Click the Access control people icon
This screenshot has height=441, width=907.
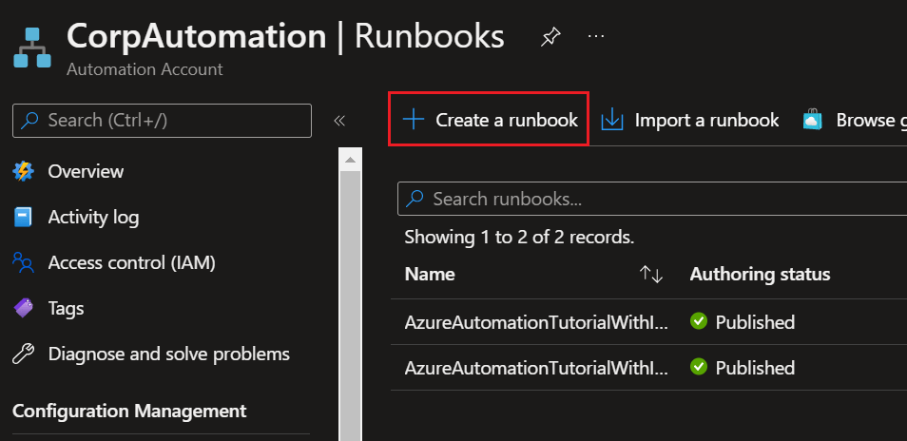coord(24,262)
